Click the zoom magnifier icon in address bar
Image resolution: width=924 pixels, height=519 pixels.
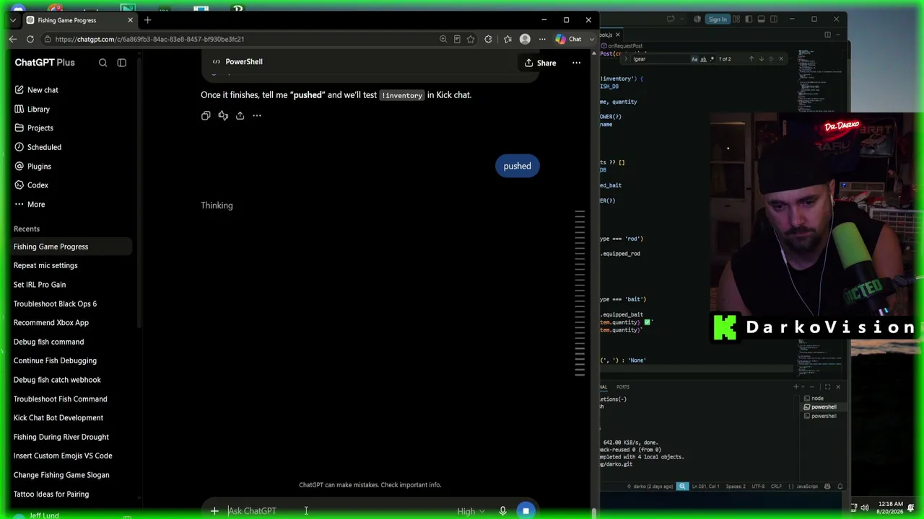point(443,39)
